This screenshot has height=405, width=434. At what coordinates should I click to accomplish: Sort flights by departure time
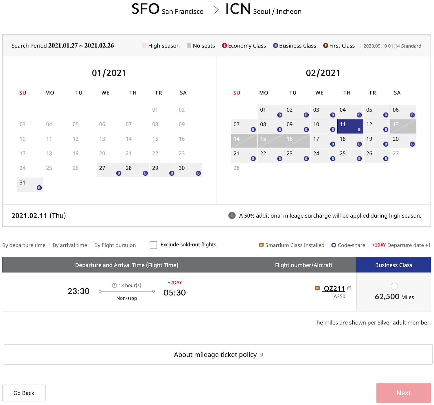click(24, 245)
